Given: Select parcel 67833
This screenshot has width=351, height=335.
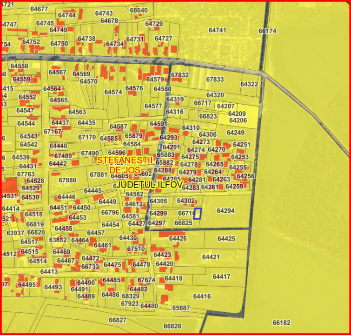Looking at the screenshot, I should tap(215, 80).
